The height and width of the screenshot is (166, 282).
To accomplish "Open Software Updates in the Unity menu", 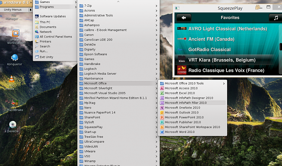I will pyautogui.click(x=55, y=17).
